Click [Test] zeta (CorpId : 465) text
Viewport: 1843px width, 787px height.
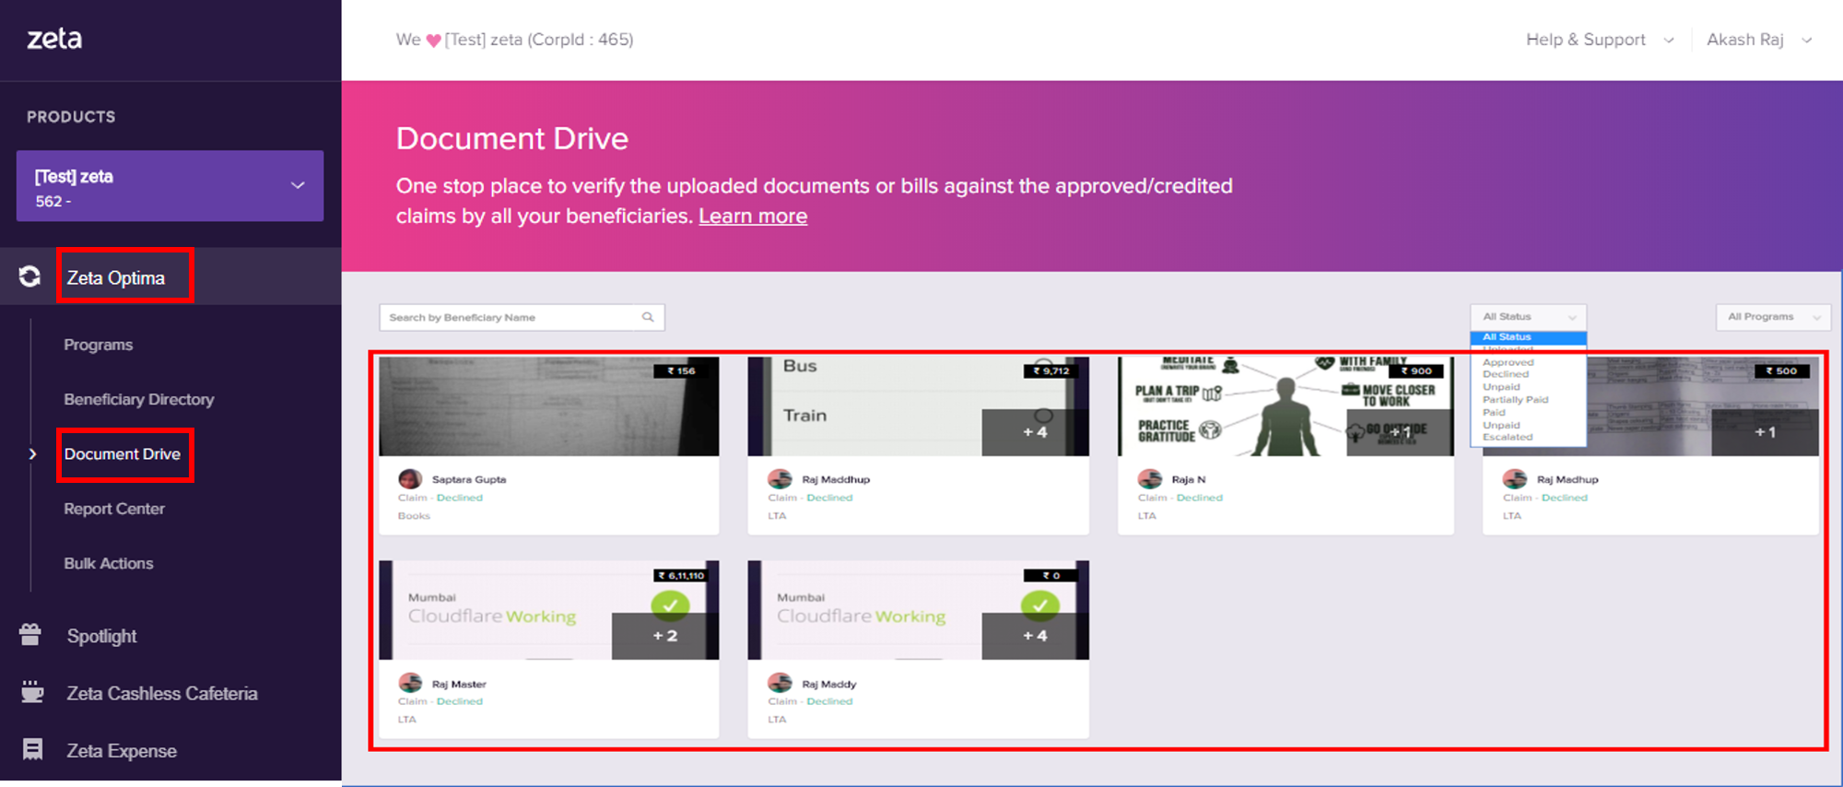tap(539, 40)
